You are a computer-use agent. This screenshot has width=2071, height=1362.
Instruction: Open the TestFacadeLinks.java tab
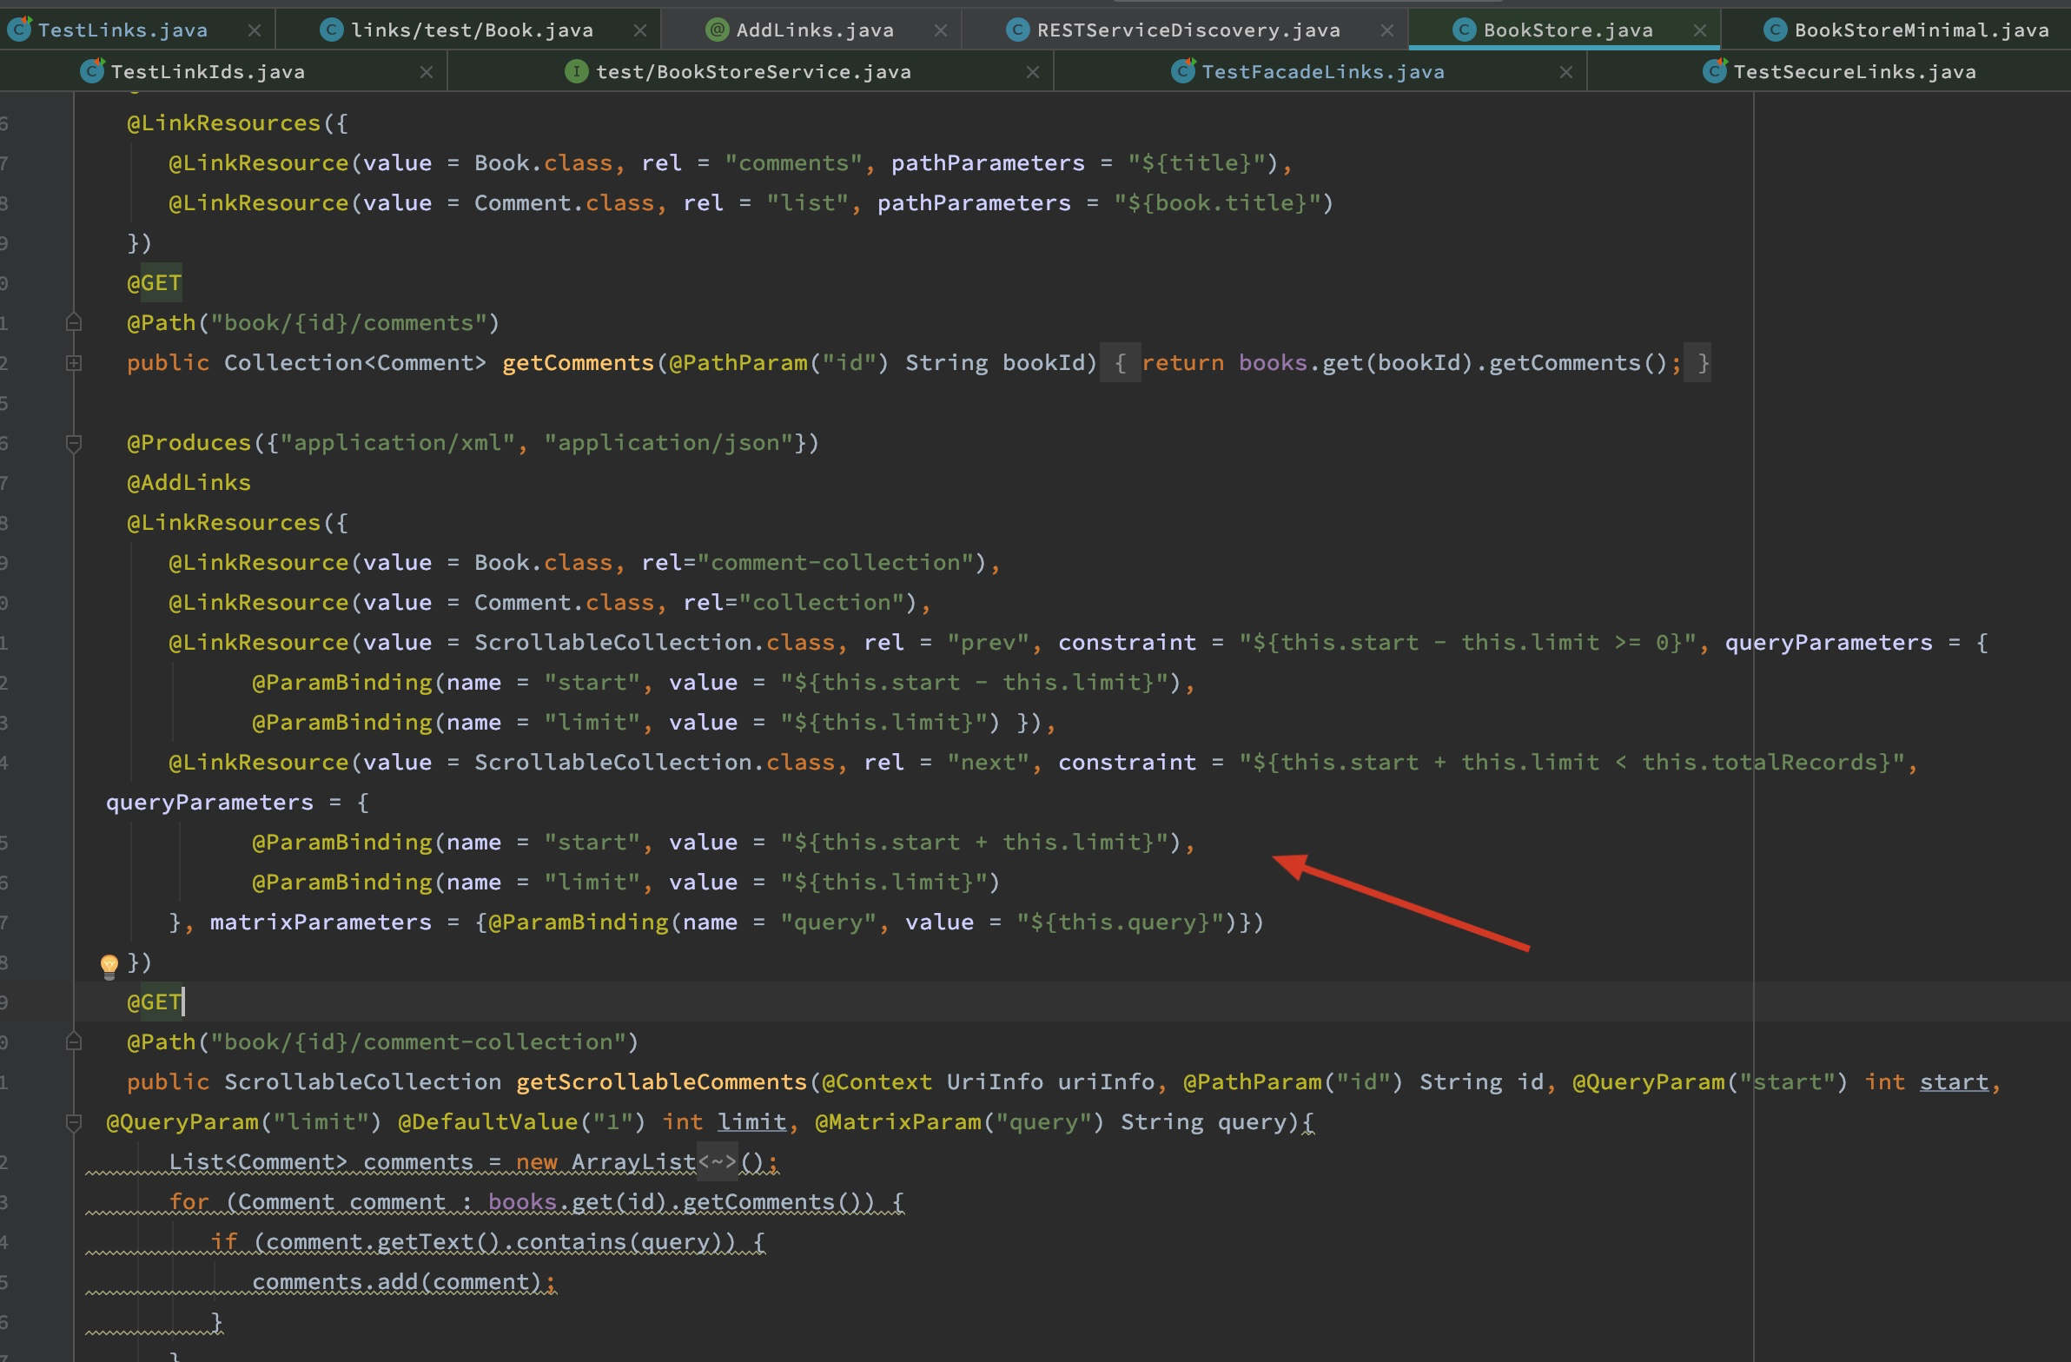click(1322, 71)
